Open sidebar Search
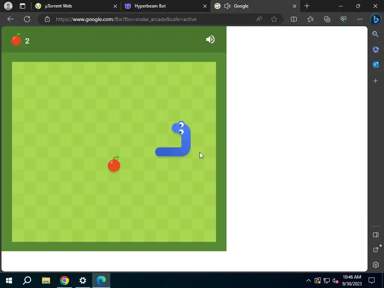This screenshot has width=384, height=288. 375,34
